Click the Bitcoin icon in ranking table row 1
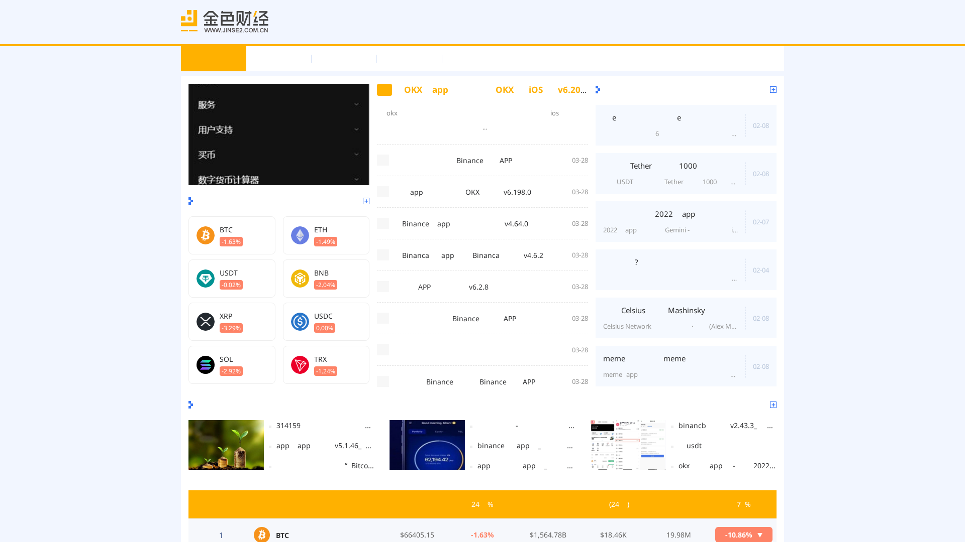965x542 pixels. 262,534
